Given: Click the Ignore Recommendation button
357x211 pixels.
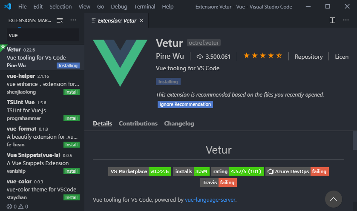Looking at the screenshot, I should (185, 104).
